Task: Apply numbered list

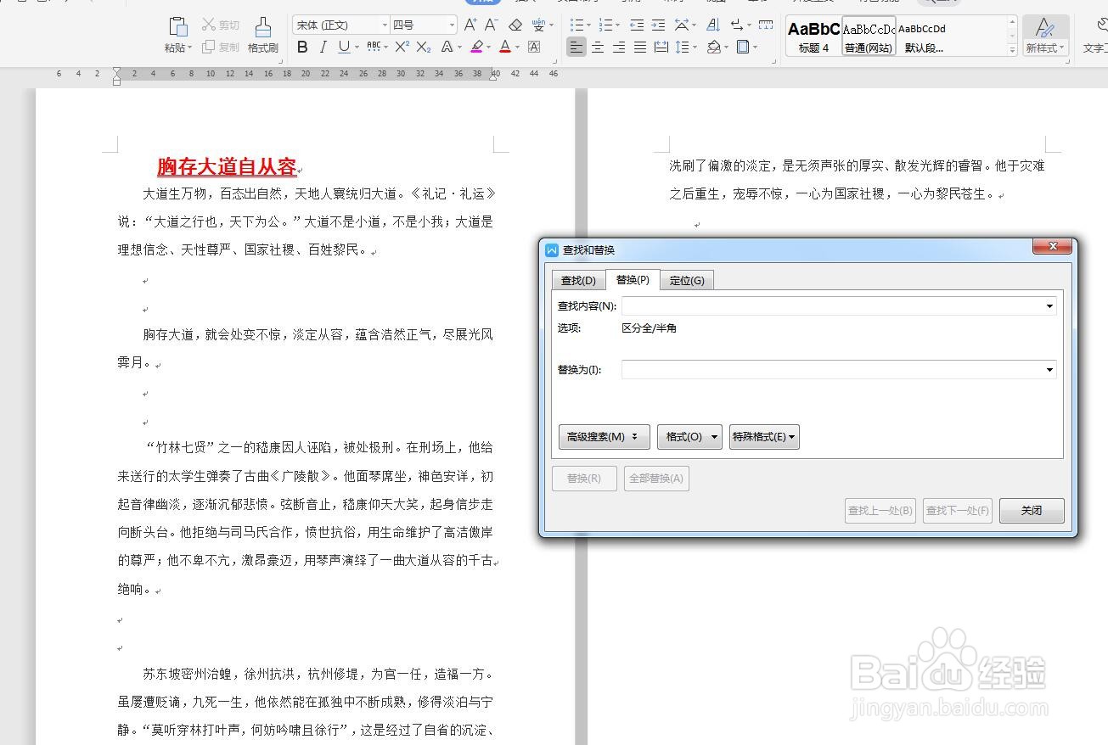Action: (605, 25)
